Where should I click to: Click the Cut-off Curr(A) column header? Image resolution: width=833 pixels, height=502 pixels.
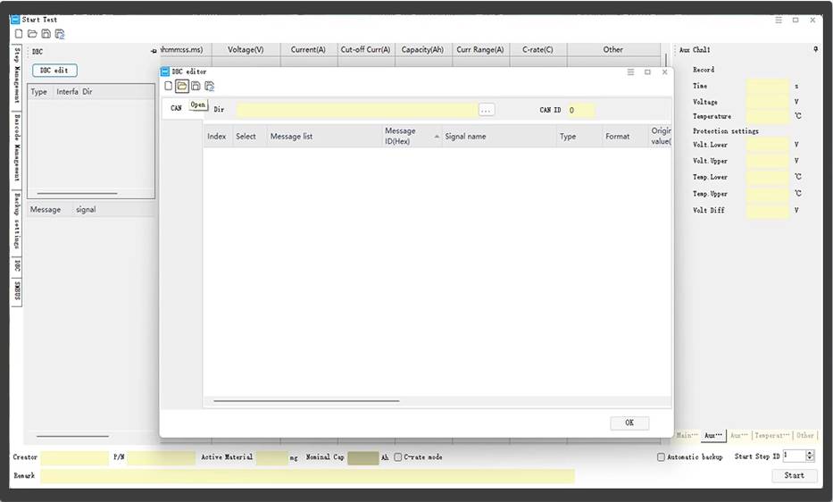(365, 49)
